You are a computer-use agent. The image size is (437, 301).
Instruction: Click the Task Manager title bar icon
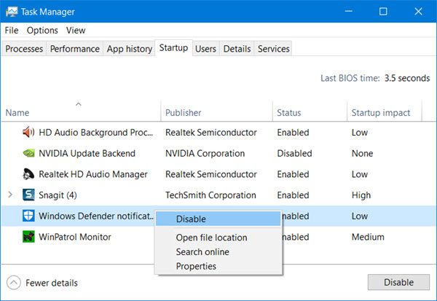tap(11, 12)
